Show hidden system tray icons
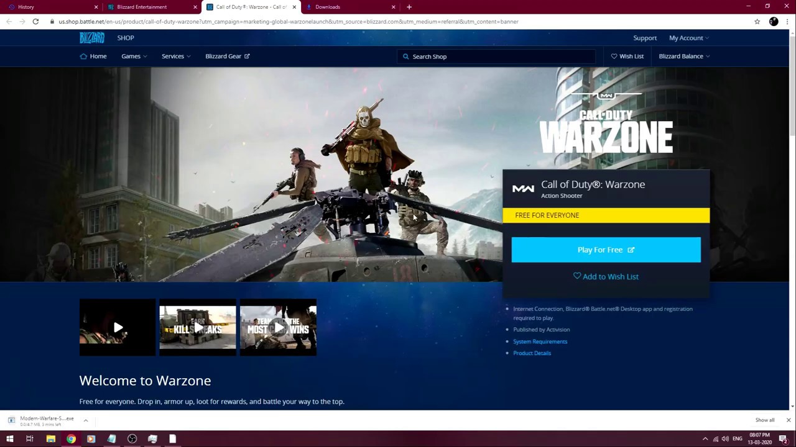796x447 pixels. [705, 439]
